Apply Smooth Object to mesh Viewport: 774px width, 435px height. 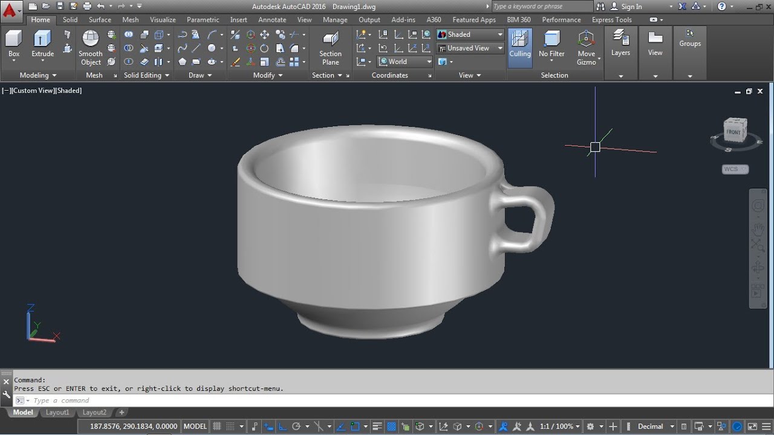click(x=91, y=48)
